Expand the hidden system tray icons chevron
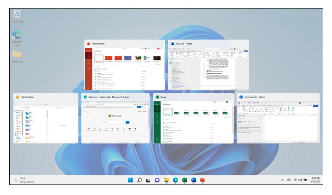332x195 pixels. pyautogui.click(x=282, y=180)
